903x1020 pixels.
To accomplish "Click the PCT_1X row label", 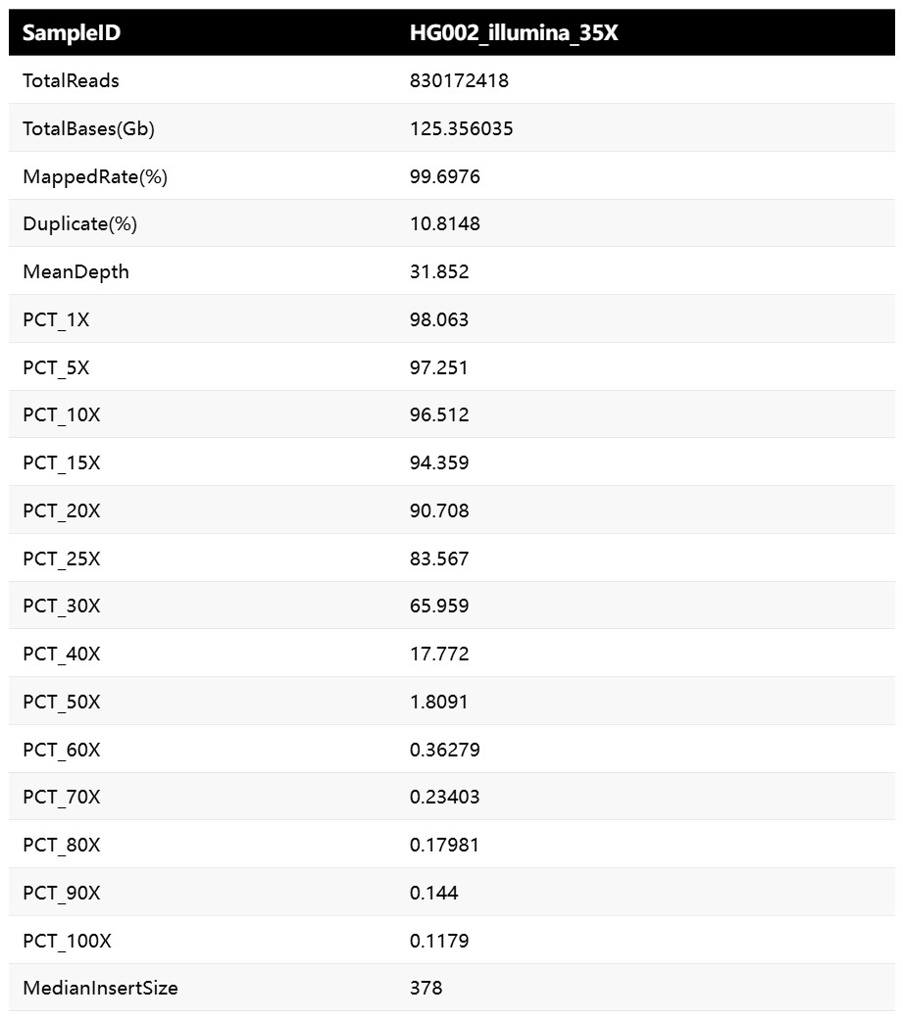I will (56, 319).
